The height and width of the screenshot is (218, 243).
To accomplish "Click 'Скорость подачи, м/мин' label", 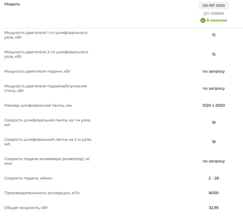I will tap(28, 178).
